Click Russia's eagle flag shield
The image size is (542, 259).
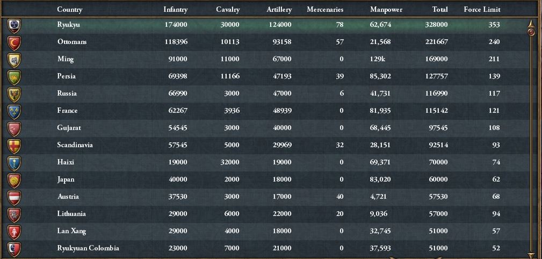pyautogui.click(x=15, y=94)
